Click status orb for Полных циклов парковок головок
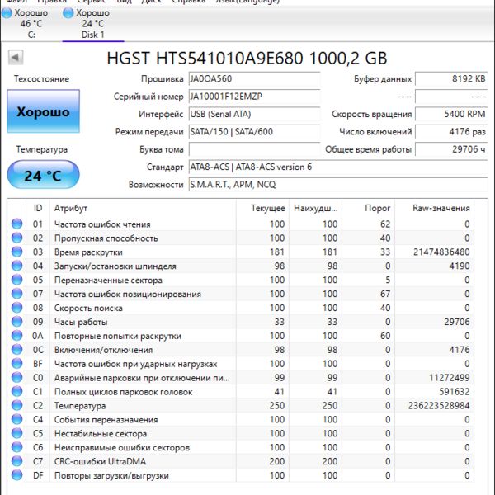 click(17, 391)
